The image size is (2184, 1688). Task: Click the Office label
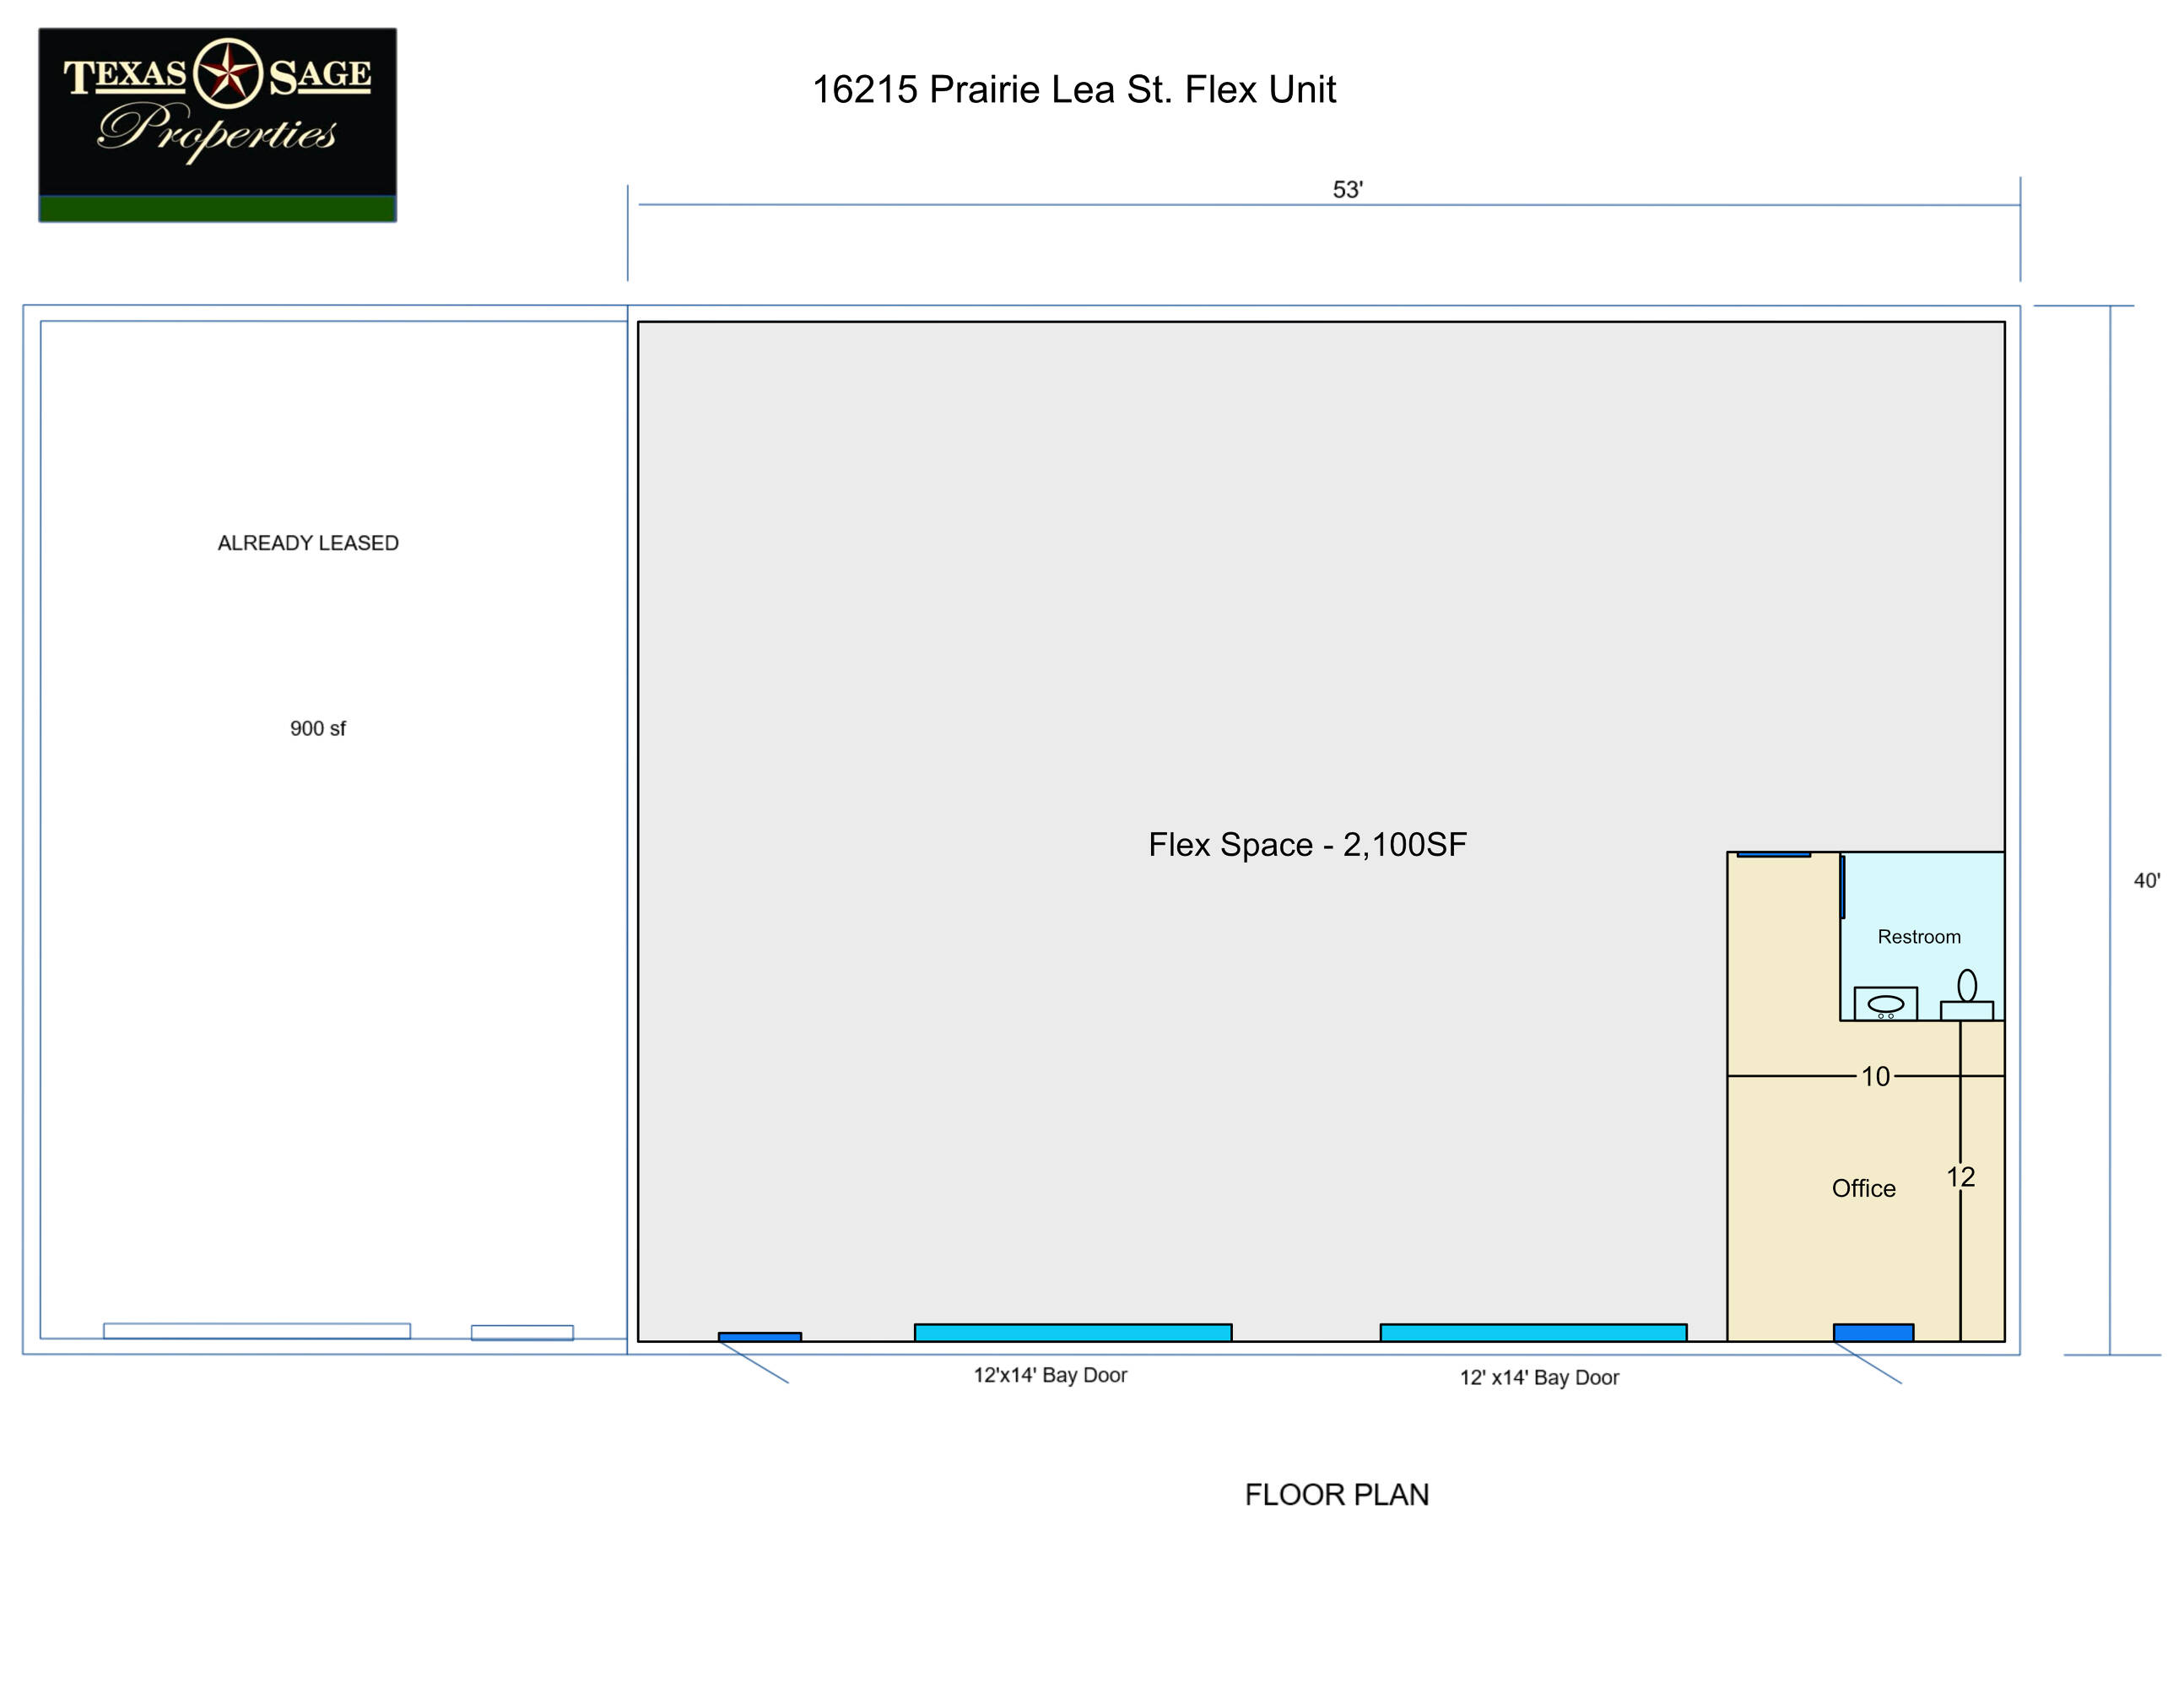(1863, 1188)
